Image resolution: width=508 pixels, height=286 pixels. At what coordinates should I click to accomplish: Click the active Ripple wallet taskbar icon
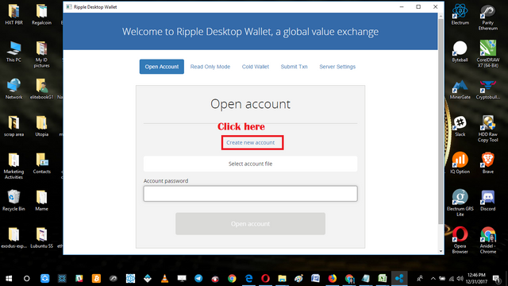coord(399,278)
